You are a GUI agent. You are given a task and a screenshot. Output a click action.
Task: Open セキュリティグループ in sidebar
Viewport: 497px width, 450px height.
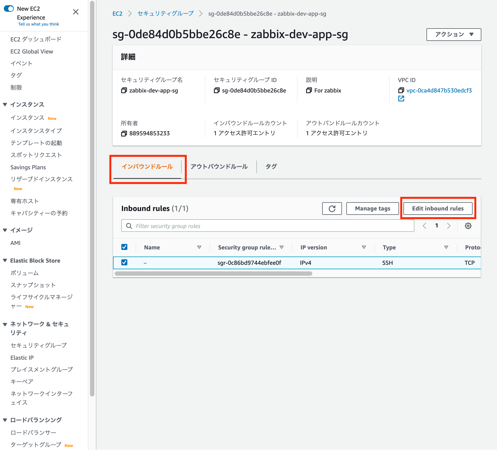pyautogui.click(x=39, y=345)
